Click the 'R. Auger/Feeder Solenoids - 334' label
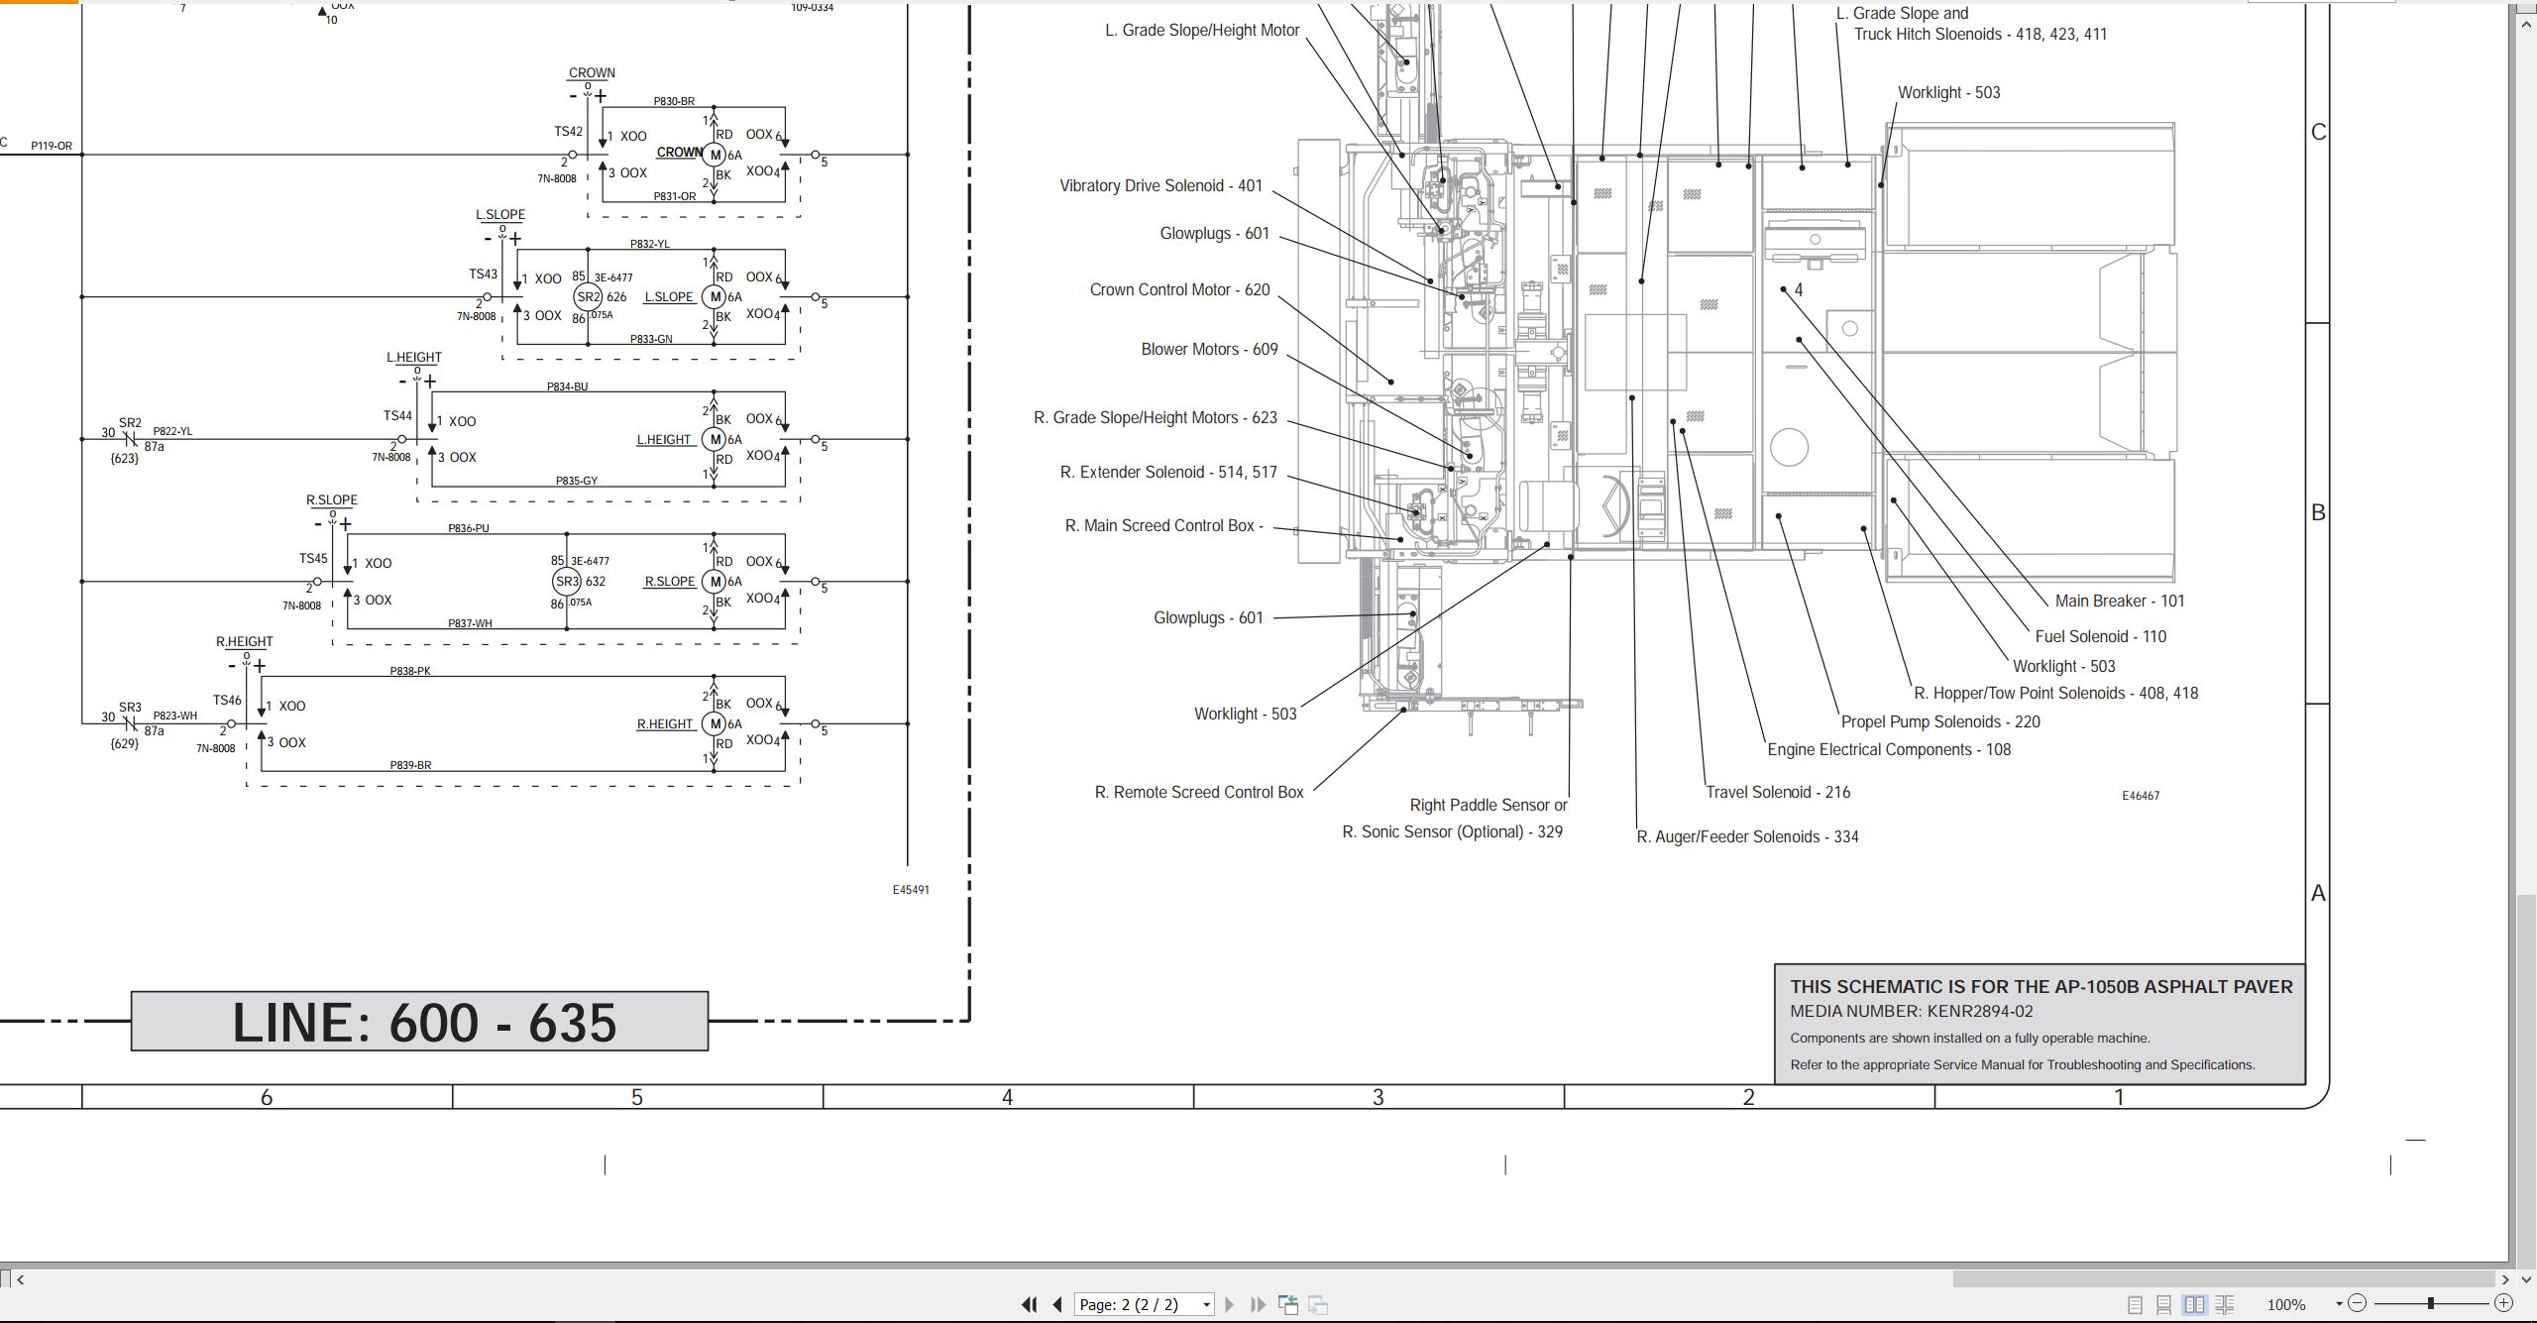 (x=1747, y=836)
